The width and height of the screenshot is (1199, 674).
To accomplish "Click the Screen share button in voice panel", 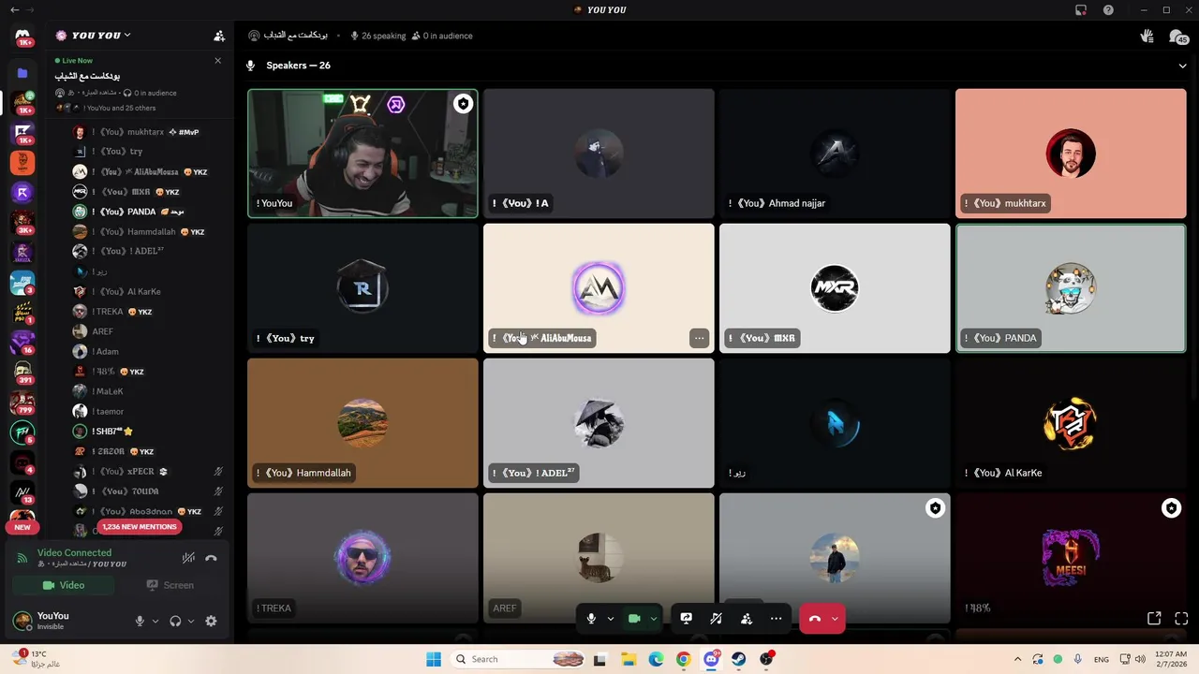I will click(x=170, y=585).
